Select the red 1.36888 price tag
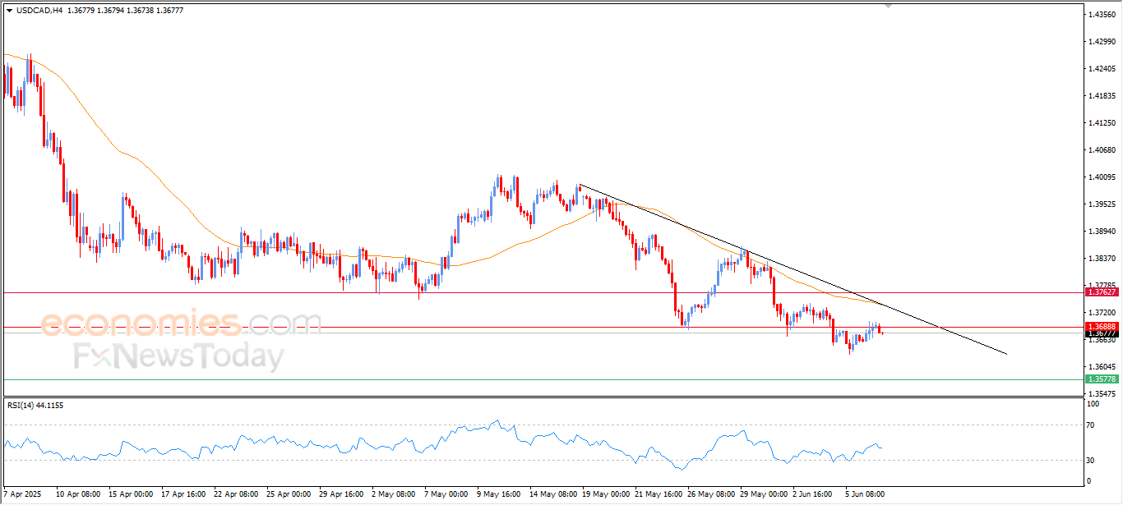Screen dimensions: 1123x505 tap(1102, 326)
